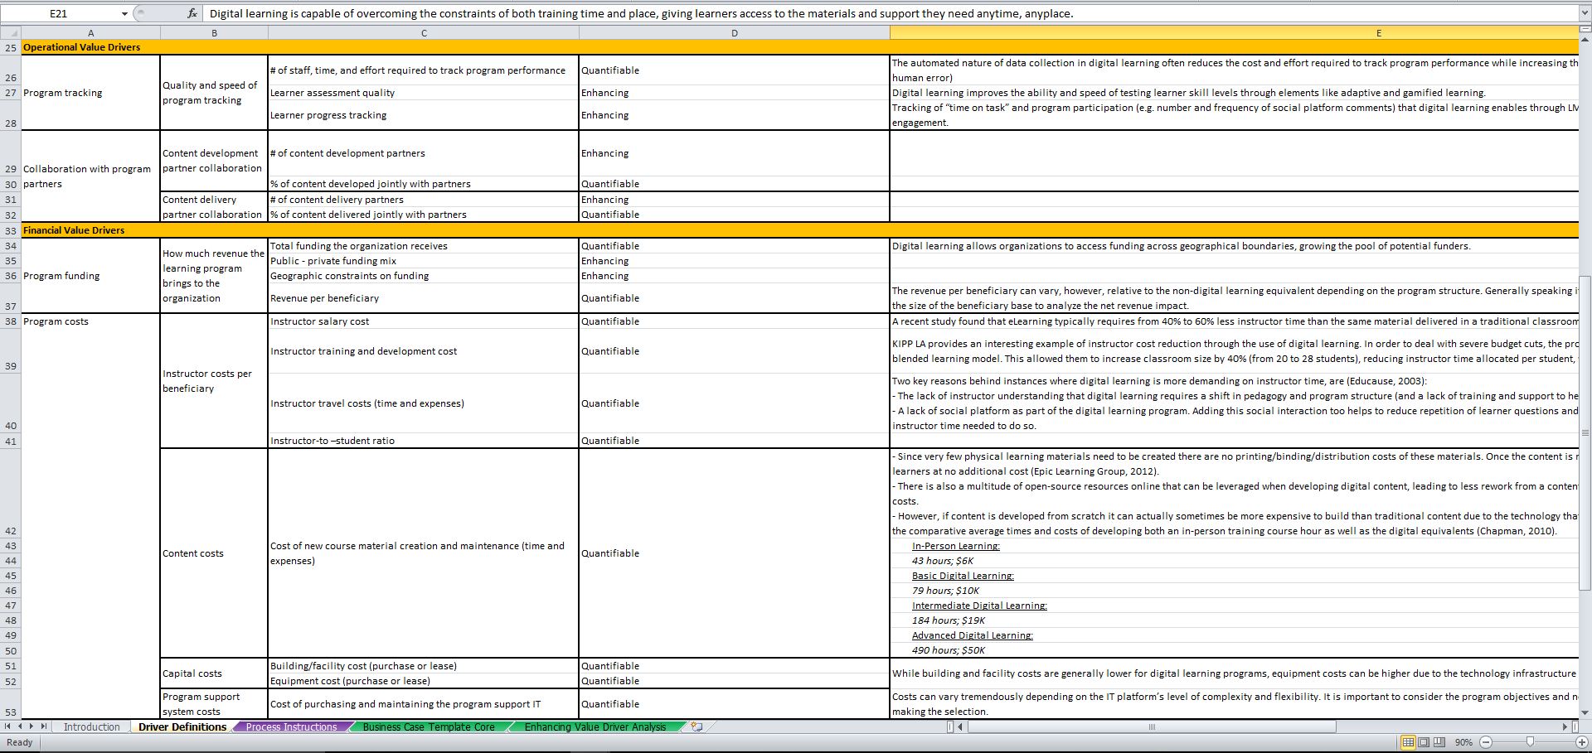Click the vertical scrollbar thumb

(x=1585, y=432)
